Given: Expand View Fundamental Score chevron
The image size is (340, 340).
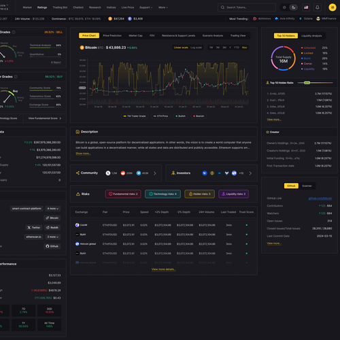Looking at the screenshot, I should click(x=61, y=118).
